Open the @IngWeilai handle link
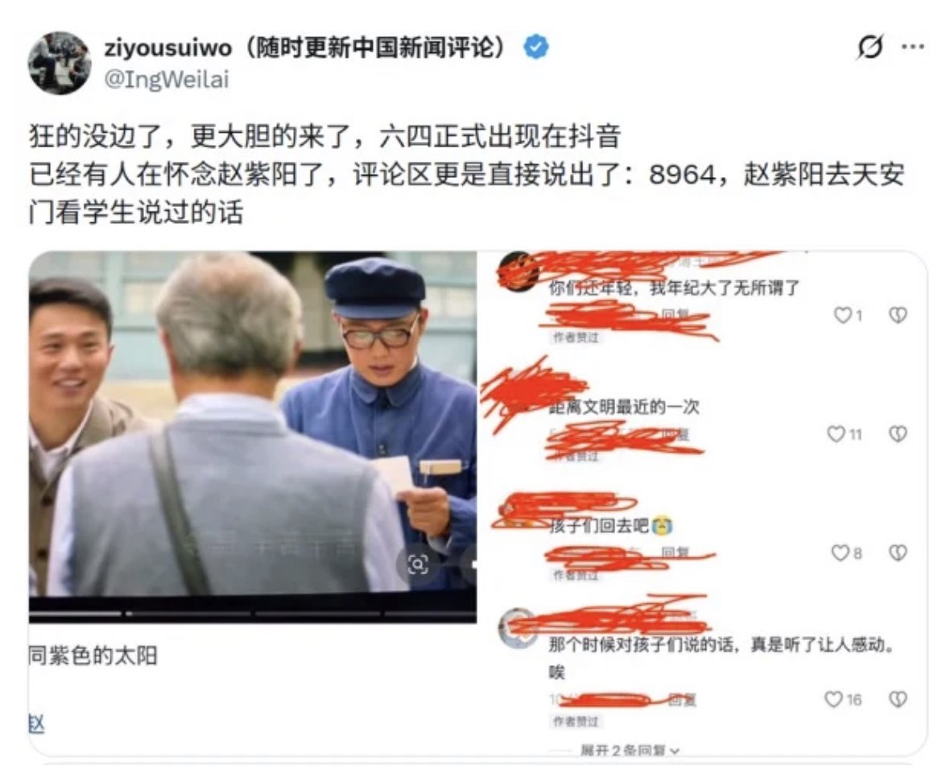Screen dimensions: 942x774 tap(167, 79)
